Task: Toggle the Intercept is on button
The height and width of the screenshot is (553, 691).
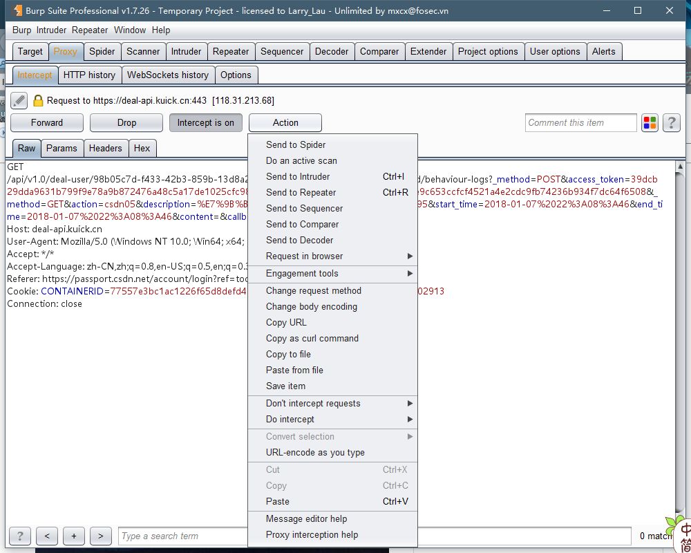Action: point(205,122)
